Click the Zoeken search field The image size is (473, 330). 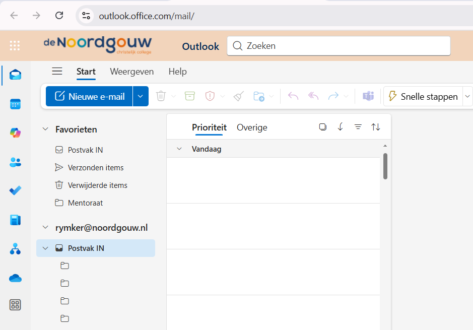tap(343, 46)
